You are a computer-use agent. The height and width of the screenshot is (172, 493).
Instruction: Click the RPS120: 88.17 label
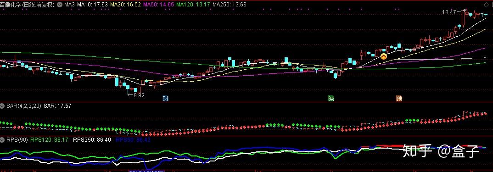(x=50, y=139)
